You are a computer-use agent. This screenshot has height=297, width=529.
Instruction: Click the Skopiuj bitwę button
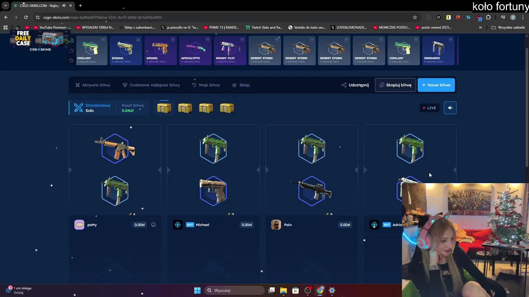click(396, 85)
